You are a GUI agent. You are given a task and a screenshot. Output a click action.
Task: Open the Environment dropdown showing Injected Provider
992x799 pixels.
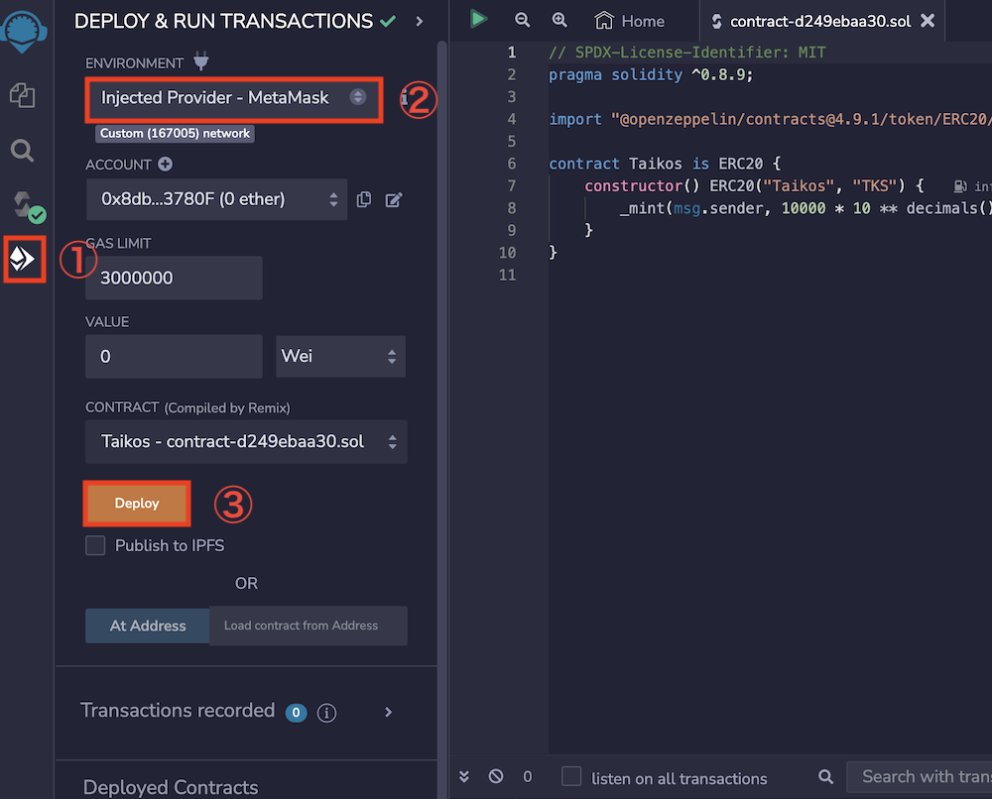(232, 97)
